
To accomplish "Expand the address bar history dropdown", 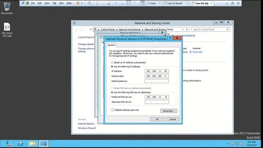I will point(182,29).
